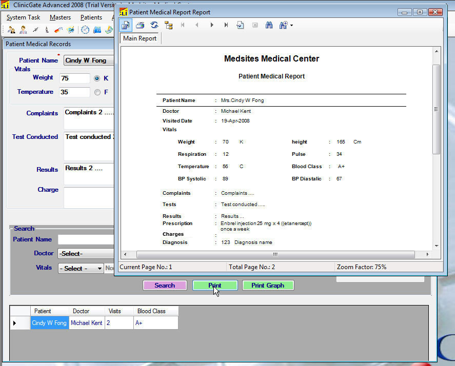Select the Cindy W Fong grid cell
Image resolution: width=455 pixels, height=366 pixels.
(50, 323)
